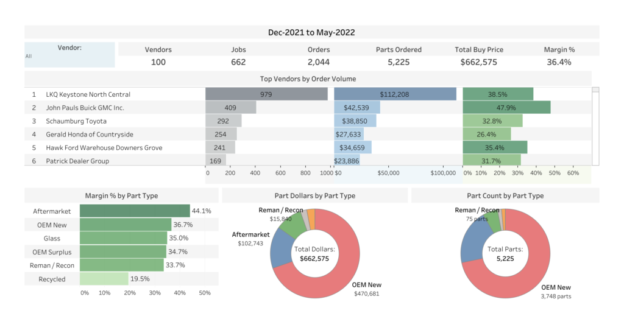Click the 38.5% margin bar
Image resolution: width=624 pixels, height=330 pixels.
(498, 94)
